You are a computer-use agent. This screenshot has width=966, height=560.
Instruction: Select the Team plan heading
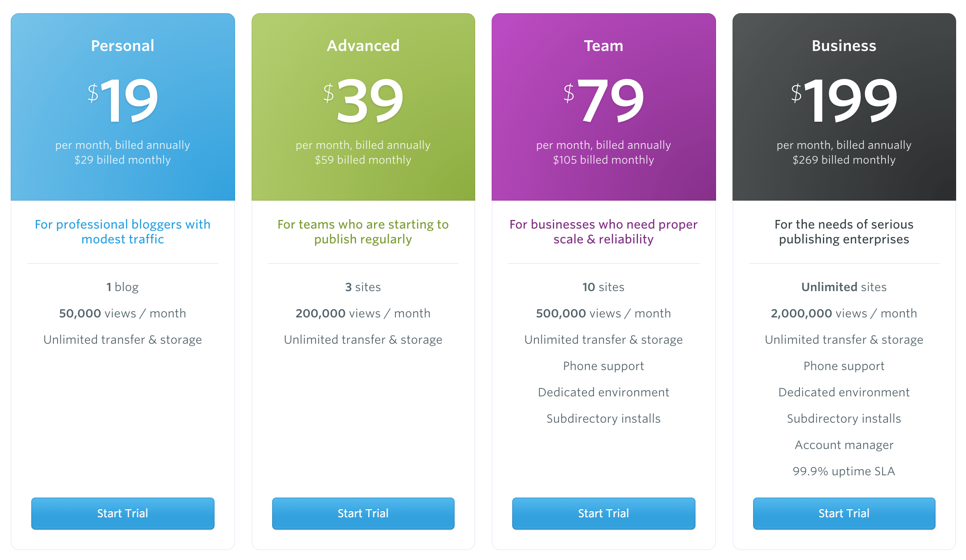(603, 46)
